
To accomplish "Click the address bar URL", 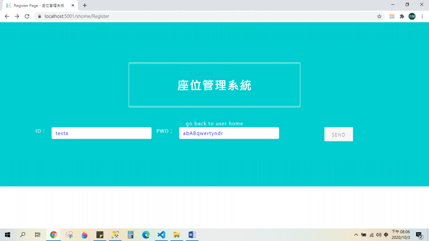I will 77,16.
